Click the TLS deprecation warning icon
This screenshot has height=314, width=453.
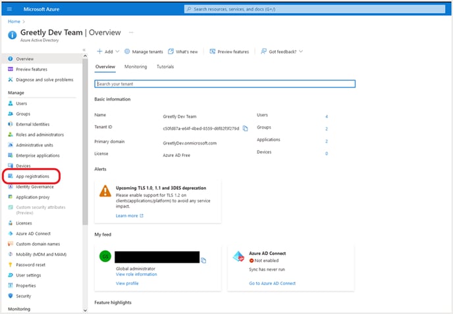pyautogui.click(x=105, y=191)
